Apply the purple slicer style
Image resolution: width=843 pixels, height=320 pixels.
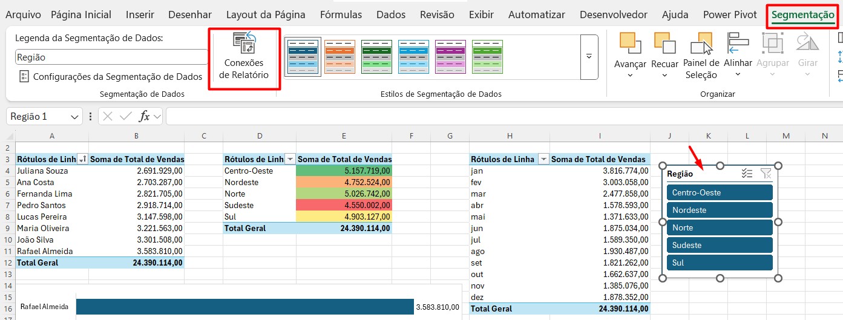[450, 57]
